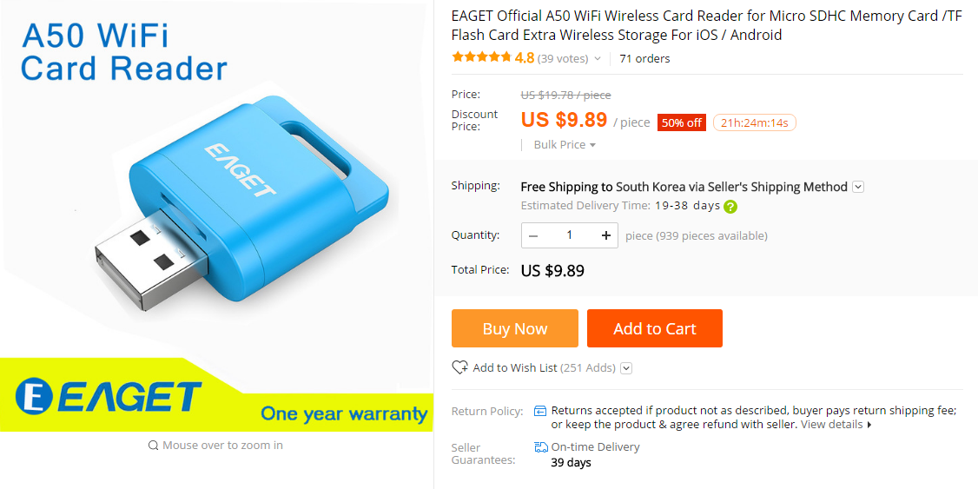This screenshot has height=489, width=978.
Task: Open the shipping method dropdown arrow
Action: (858, 187)
